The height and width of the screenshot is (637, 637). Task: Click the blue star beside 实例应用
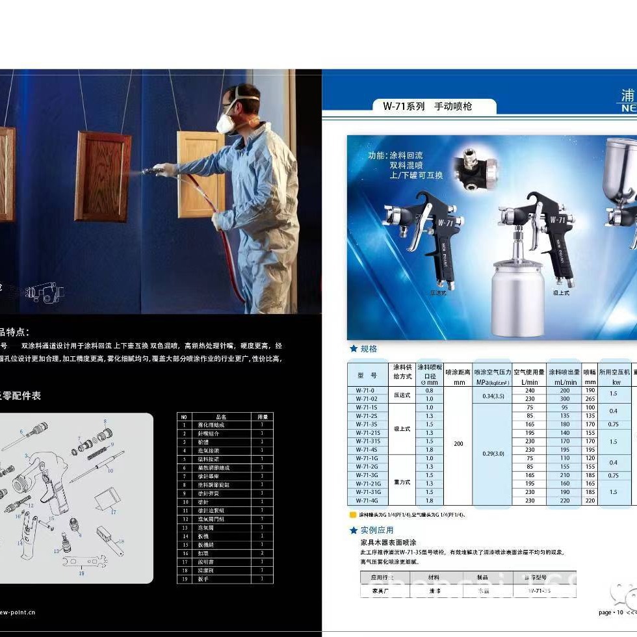[354, 530]
